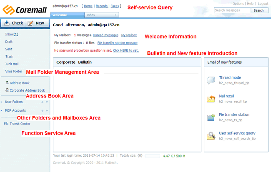The width and height of the screenshot is (271, 172).
Task: Click the User self-service query magnifier icon
Action: point(211,136)
